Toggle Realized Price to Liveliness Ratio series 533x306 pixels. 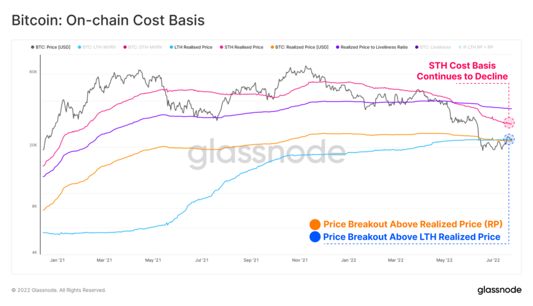(x=372, y=47)
